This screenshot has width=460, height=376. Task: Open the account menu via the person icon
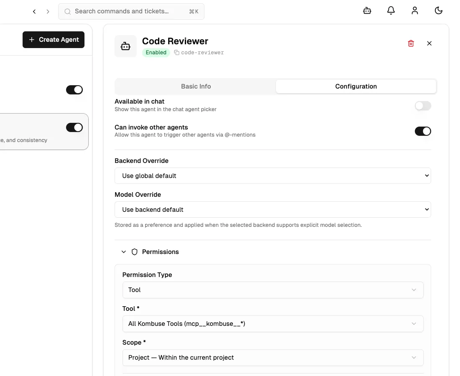pos(415,10)
